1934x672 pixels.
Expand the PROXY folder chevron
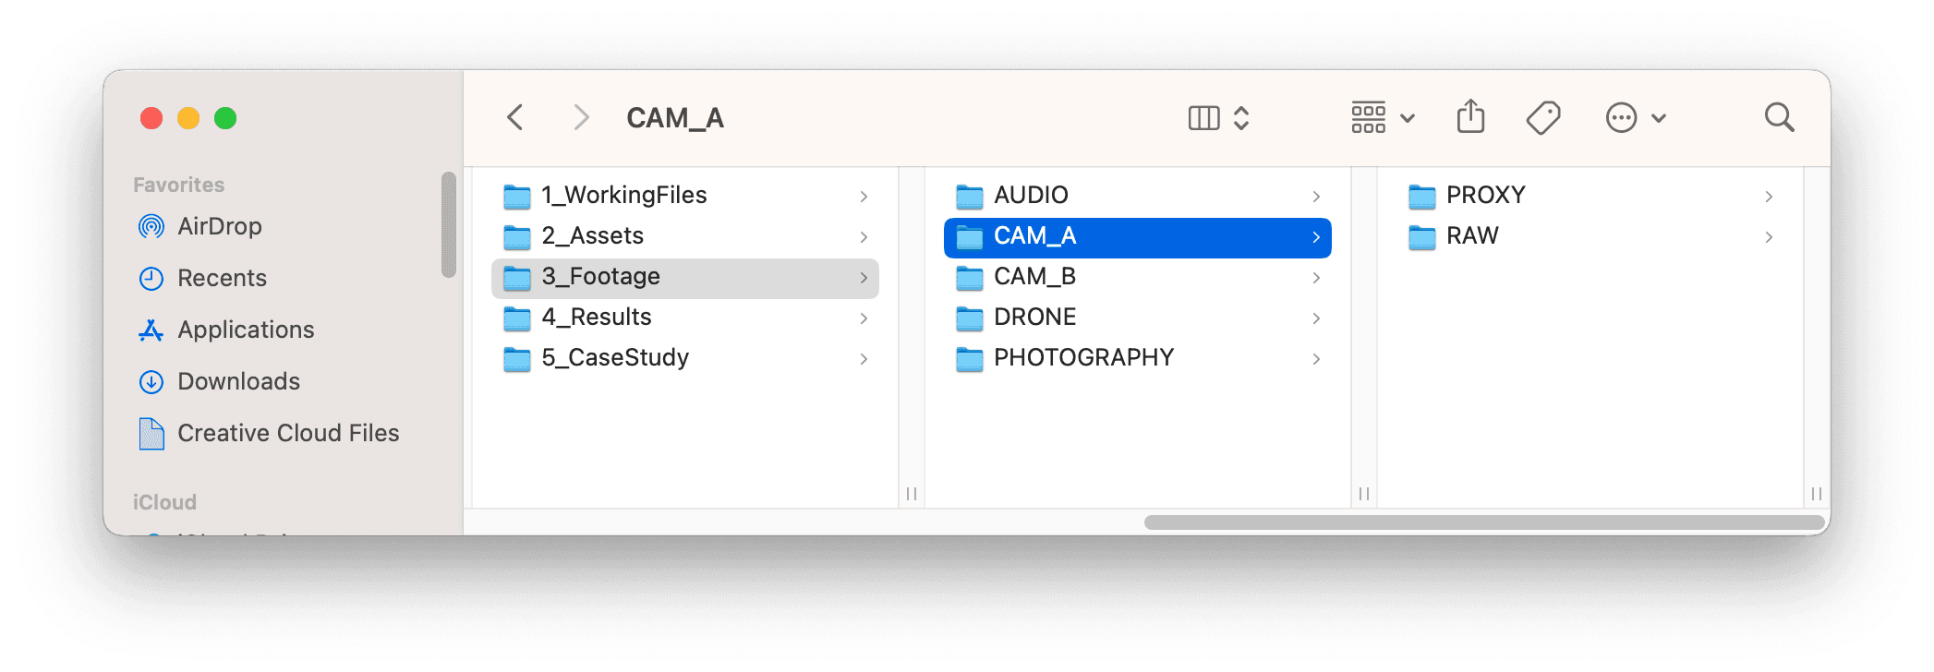1769,196
